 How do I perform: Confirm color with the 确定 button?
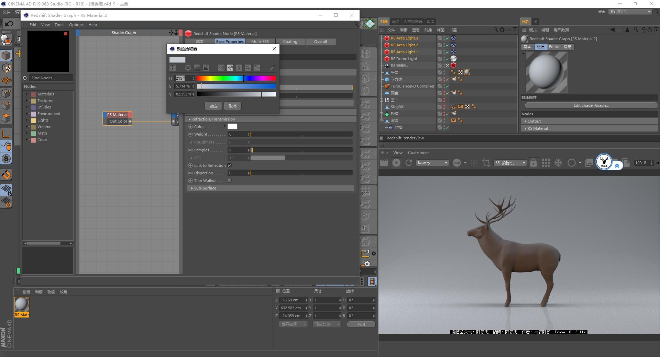(x=213, y=106)
